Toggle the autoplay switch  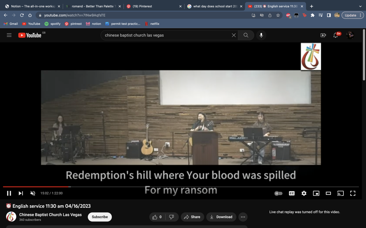click(278, 193)
